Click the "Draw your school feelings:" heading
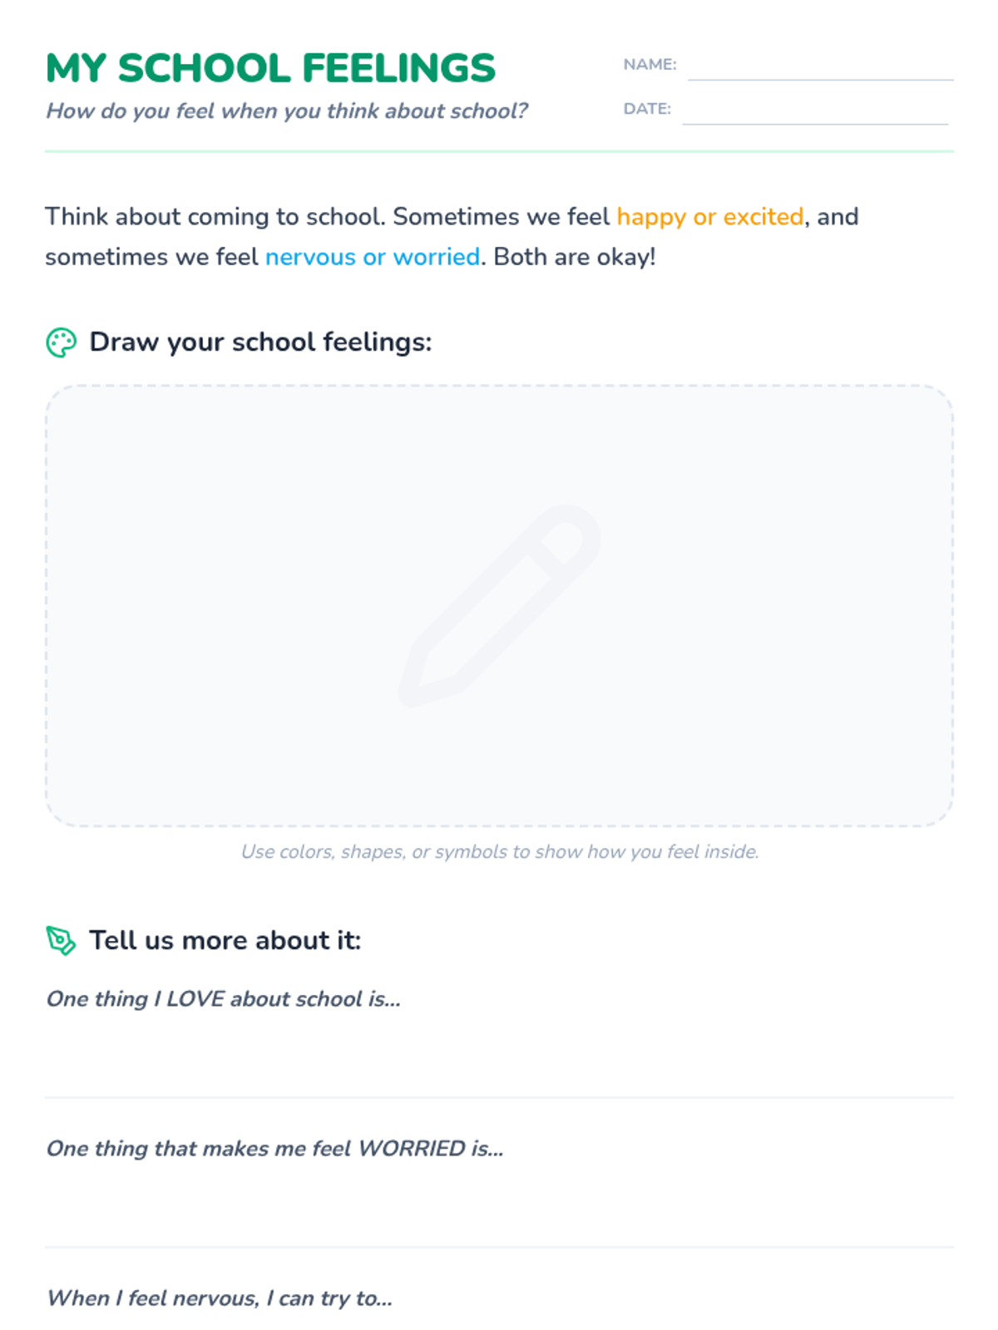The image size is (998, 1330). pyautogui.click(x=260, y=342)
